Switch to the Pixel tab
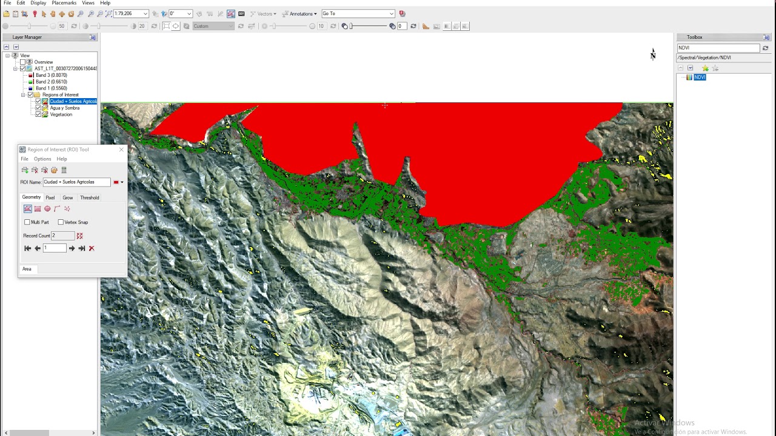The width and height of the screenshot is (776, 436). 50,198
